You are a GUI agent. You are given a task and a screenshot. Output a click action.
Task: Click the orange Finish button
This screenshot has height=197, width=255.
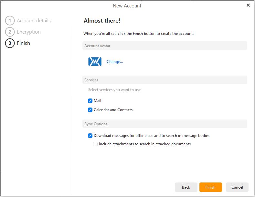coord(211,187)
